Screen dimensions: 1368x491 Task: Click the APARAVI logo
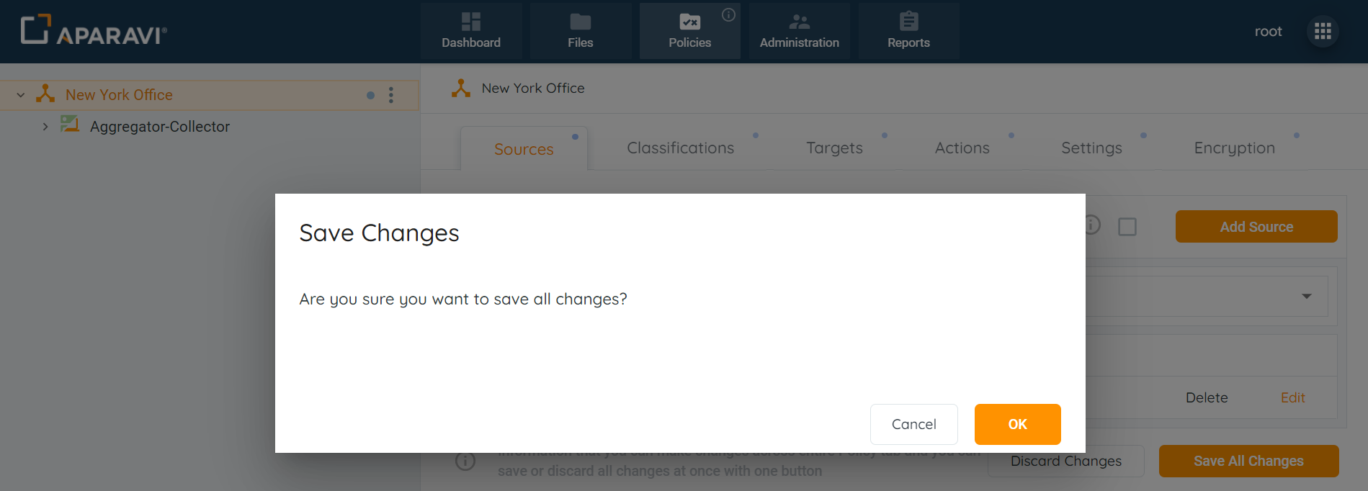click(94, 31)
